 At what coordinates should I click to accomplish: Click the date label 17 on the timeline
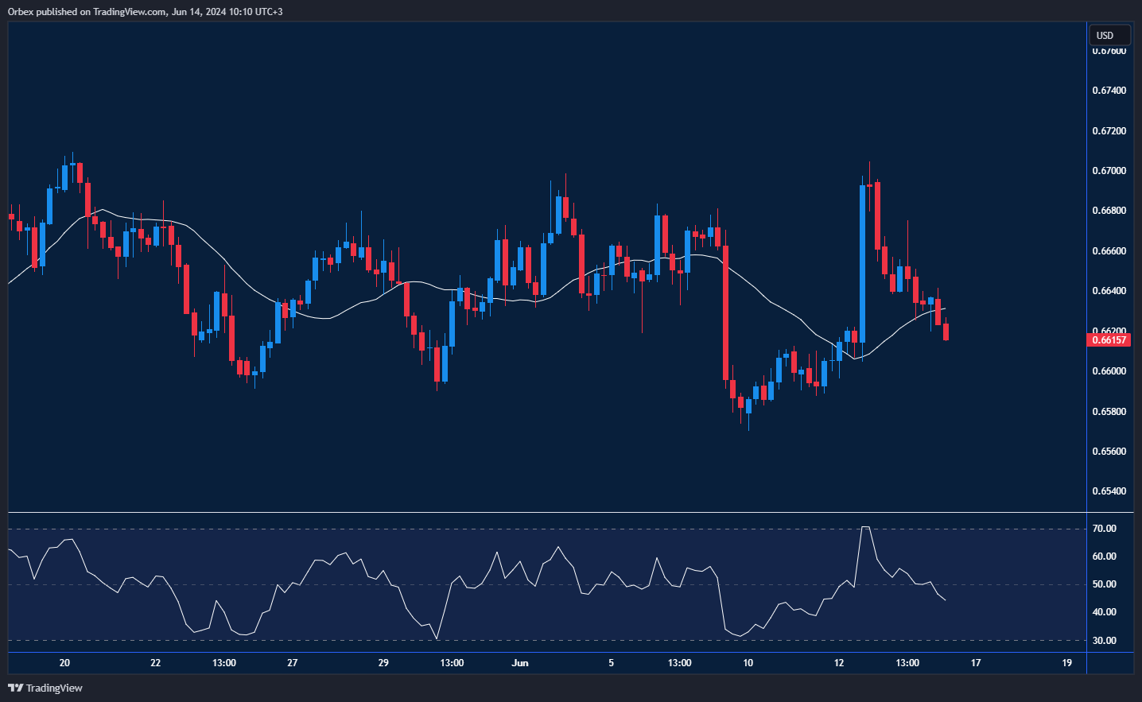975,662
